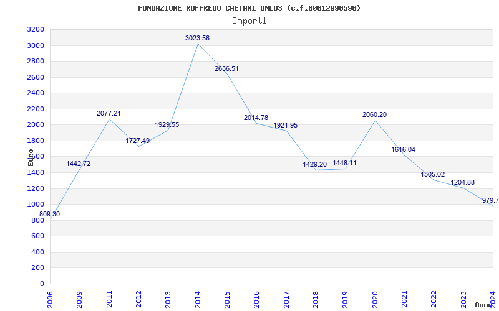Select the 1616.04 data label
This screenshot has height=311, width=499.
(x=403, y=149)
